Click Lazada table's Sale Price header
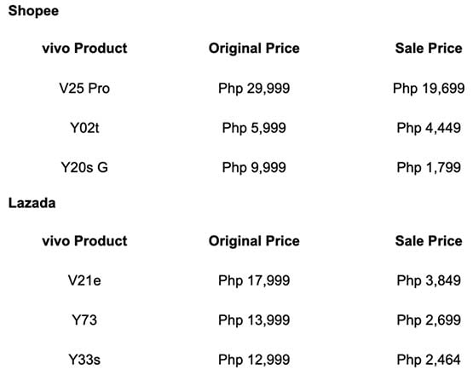Viewport: 473px width, 375px height. 429,241
